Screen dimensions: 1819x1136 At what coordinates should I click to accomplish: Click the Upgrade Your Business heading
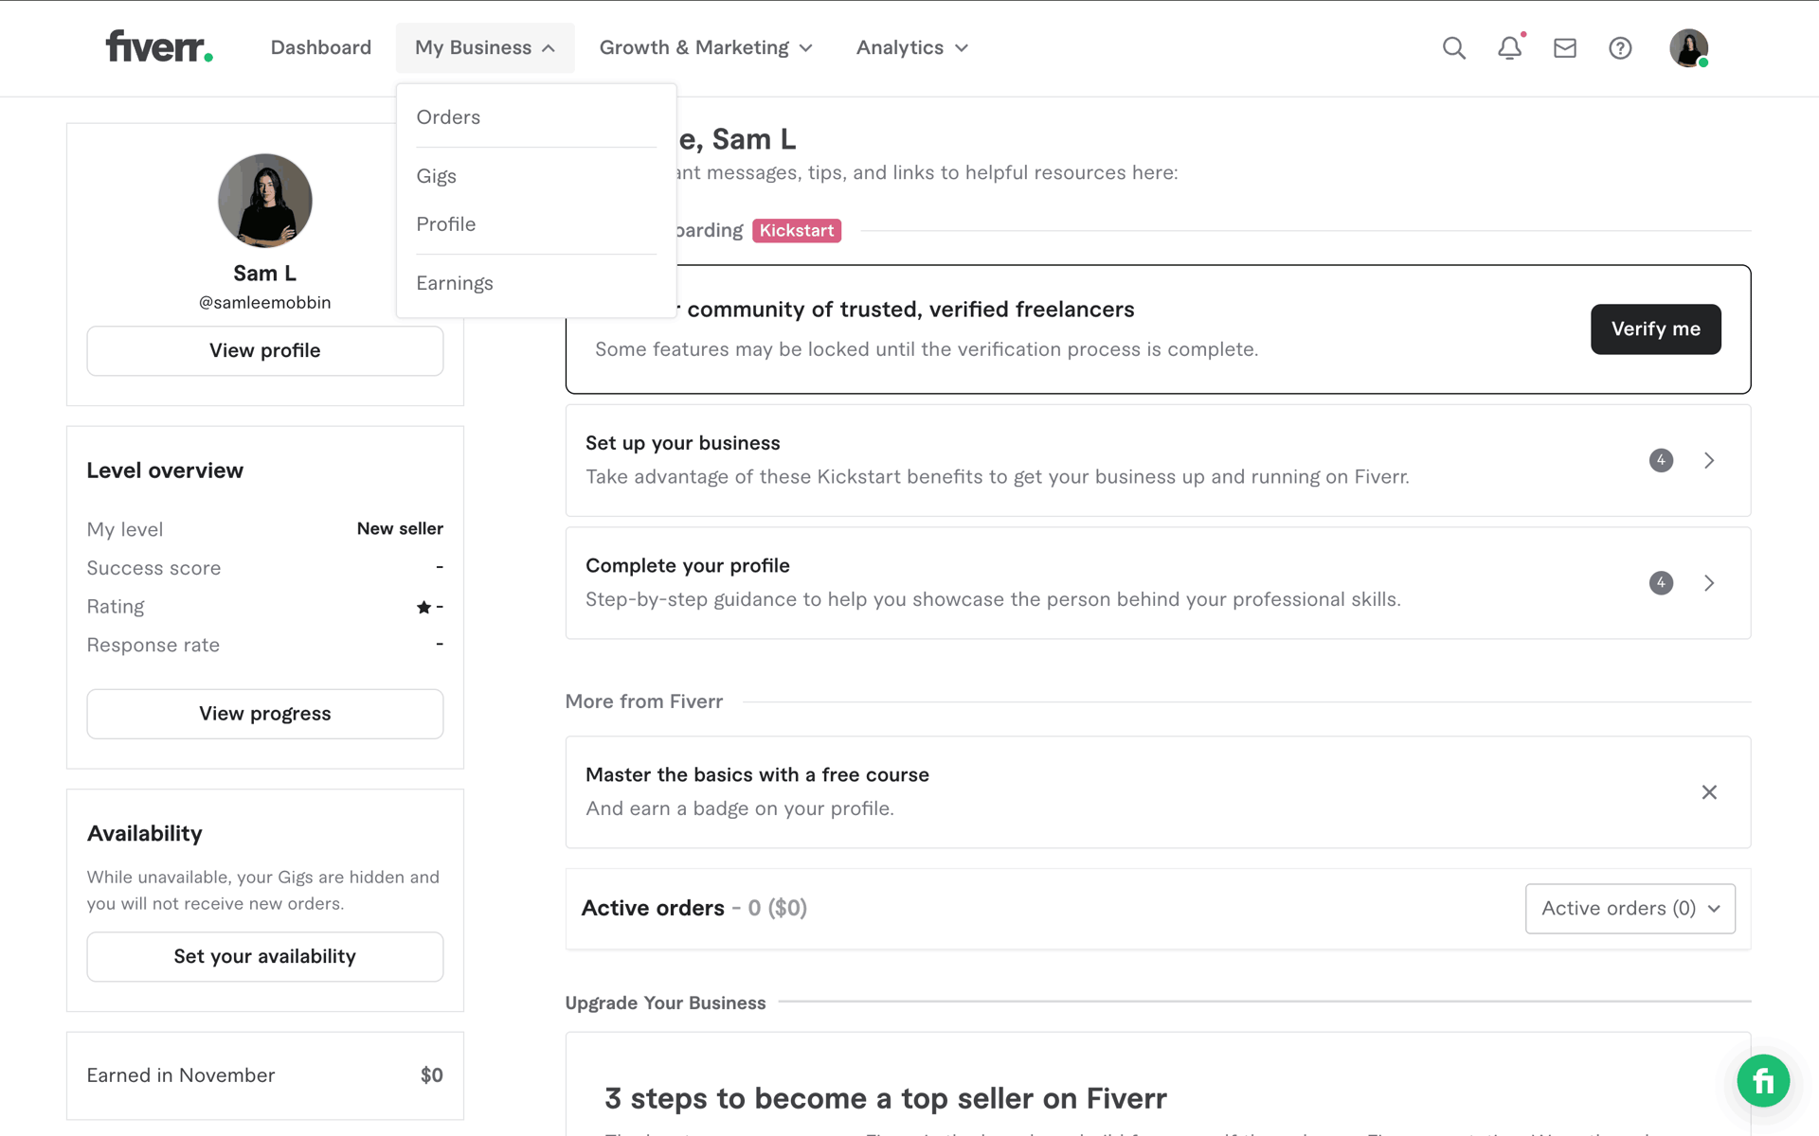(x=665, y=1003)
